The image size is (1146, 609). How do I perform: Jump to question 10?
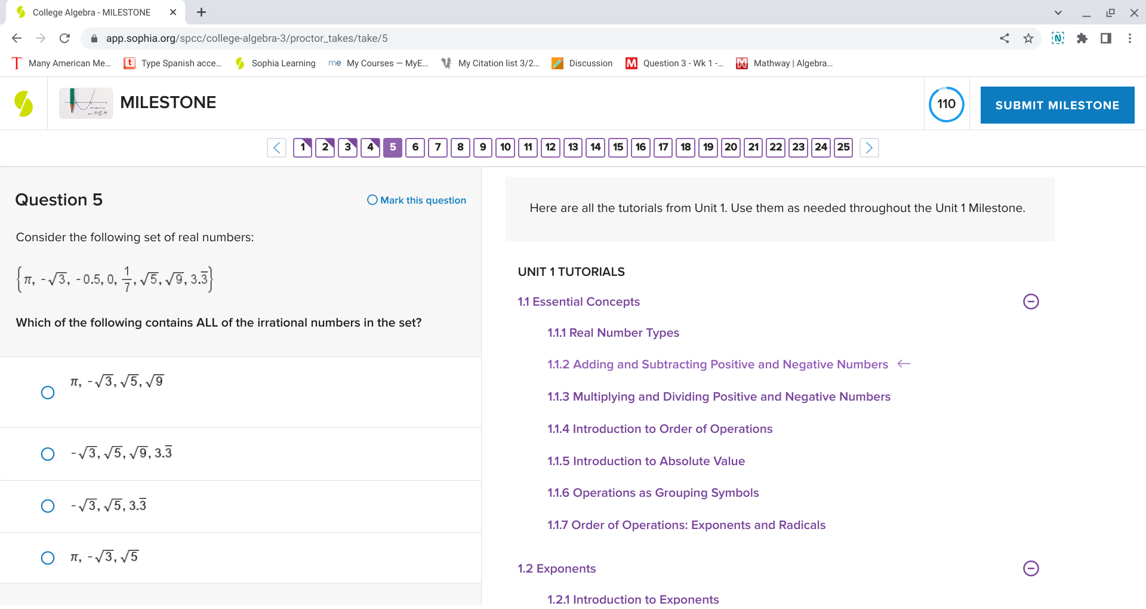[x=506, y=147]
